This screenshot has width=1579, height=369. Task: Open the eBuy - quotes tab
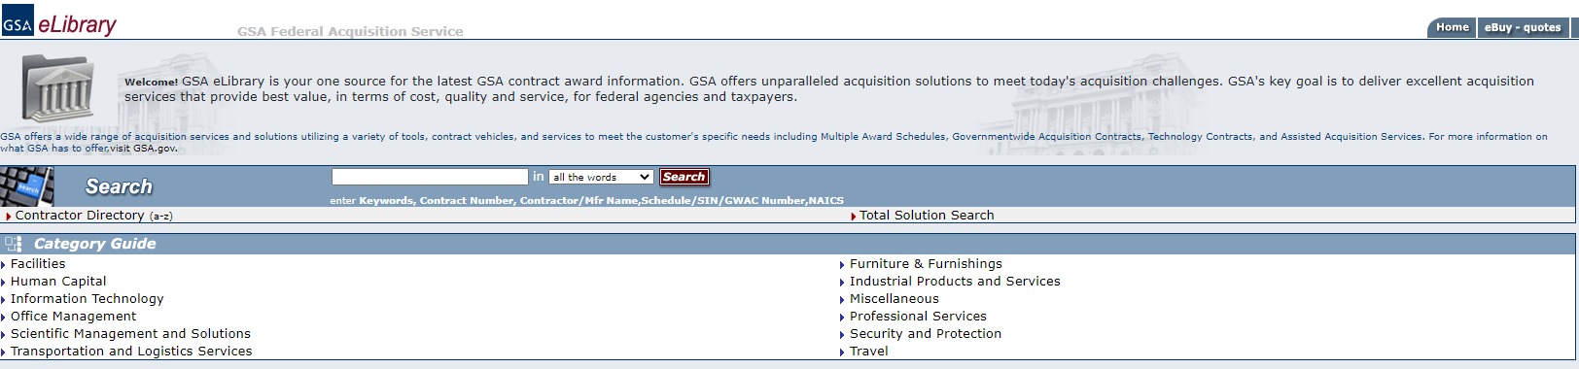1523,27
